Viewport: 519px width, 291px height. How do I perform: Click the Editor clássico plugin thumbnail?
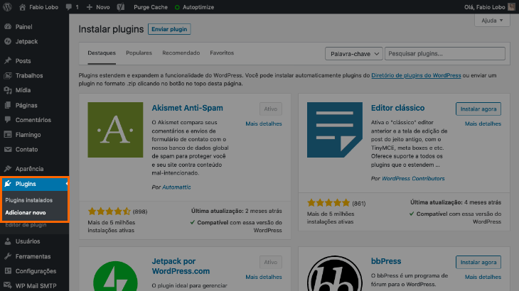(335, 130)
